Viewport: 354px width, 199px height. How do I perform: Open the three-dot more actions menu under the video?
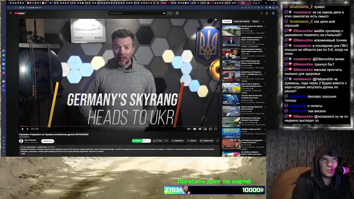[217, 141]
